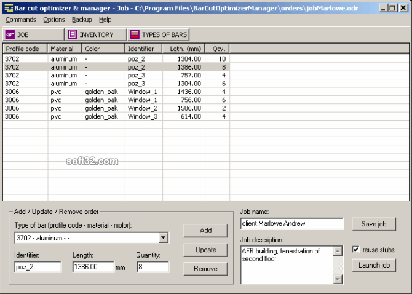The height and width of the screenshot is (294, 412).
Task: Select poz_3 row with length 1304.00
Action: click(116, 84)
